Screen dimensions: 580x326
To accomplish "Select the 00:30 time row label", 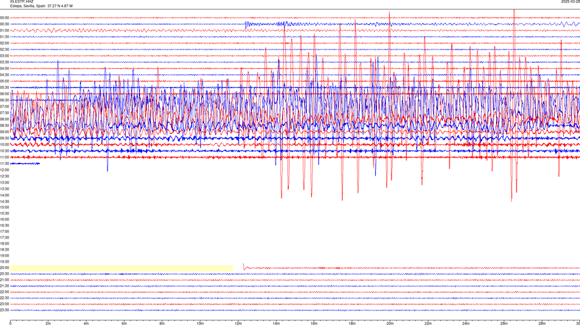I will (4, 24).
